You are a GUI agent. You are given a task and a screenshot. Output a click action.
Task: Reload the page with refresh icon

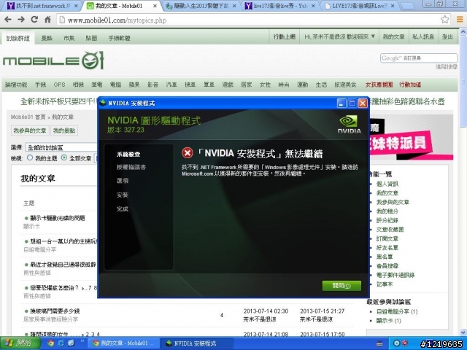click(x=34, y=20)
